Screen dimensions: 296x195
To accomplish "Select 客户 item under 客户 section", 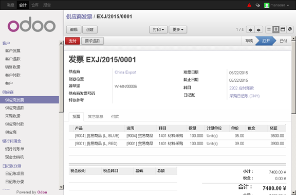I will (9, 83).
